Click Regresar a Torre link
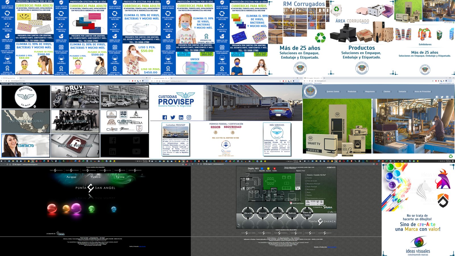This screenshot has width=455, height=256. click(301, 171)
